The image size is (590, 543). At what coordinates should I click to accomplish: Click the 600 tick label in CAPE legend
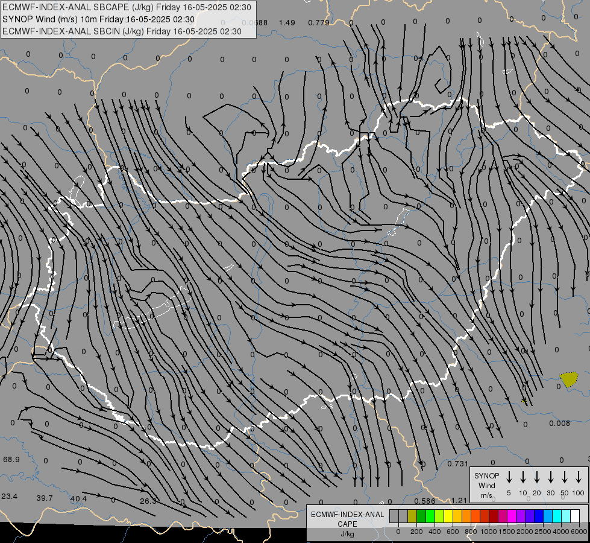(x=453, y=532)
